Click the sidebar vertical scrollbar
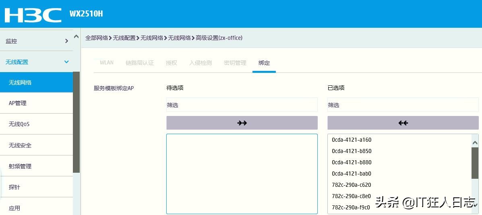This screenshot has width=482, height=215. [76, 122]
